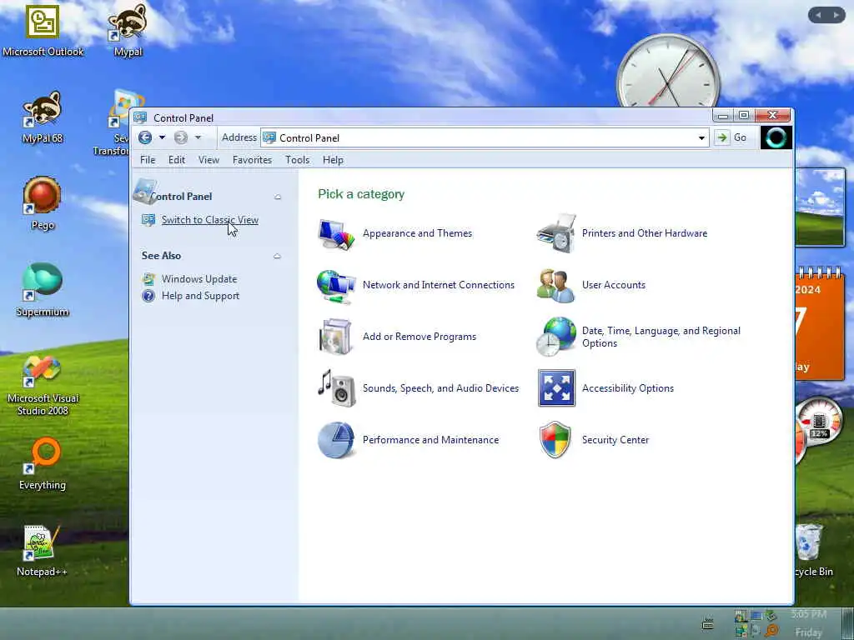Click the sidebar gadget navigation arrows pill
The image size is (854, 640).
(x=826, y=15)
